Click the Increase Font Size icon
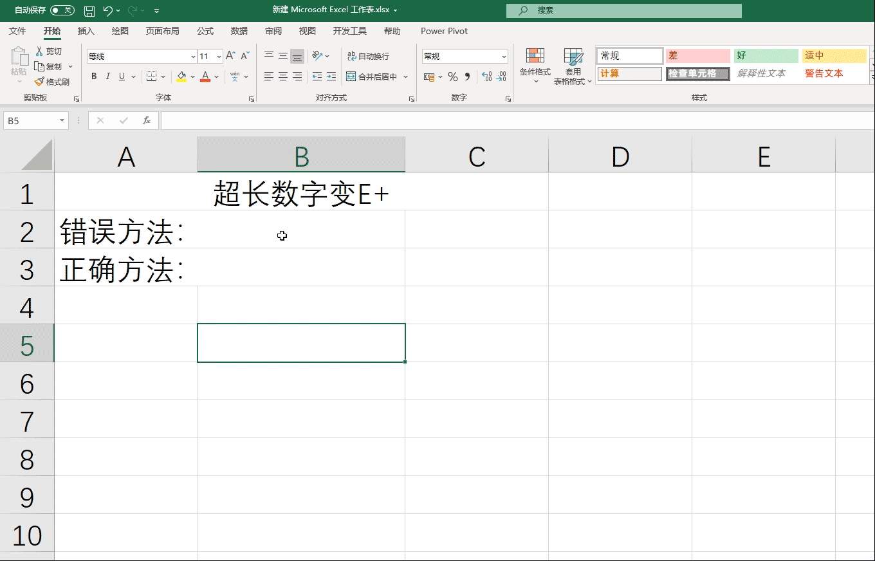Screen dimensions: 875x561 tap(230, 56)
